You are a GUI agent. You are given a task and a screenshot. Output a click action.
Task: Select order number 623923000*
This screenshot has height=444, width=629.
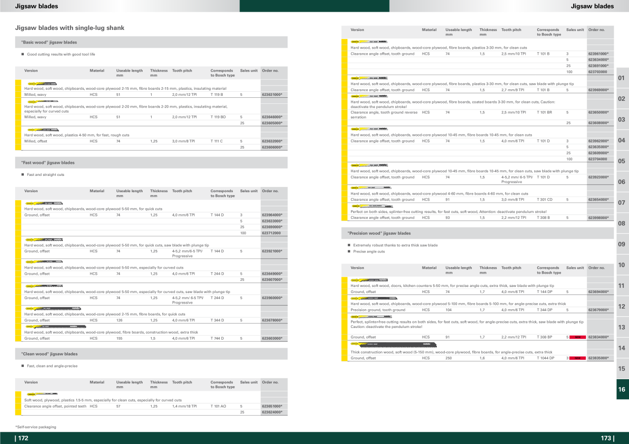598,177
